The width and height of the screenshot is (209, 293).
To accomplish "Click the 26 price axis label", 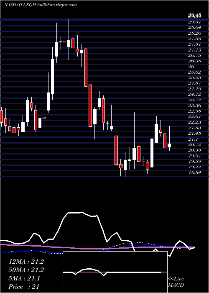I will point(191,67).
